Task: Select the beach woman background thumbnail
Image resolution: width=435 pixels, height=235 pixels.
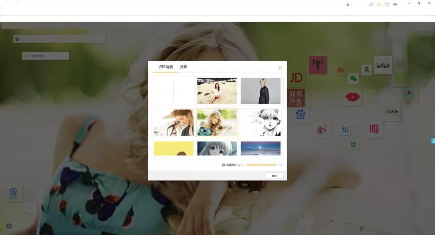Action: pyautogui.click(x=217, y=91)
